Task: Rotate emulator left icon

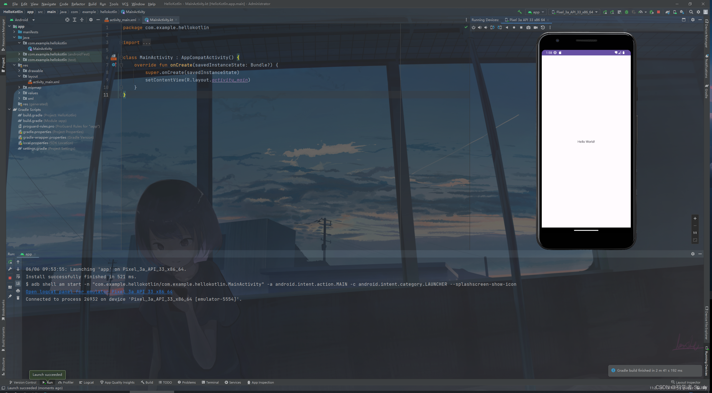Action: [x=492, y=27]
